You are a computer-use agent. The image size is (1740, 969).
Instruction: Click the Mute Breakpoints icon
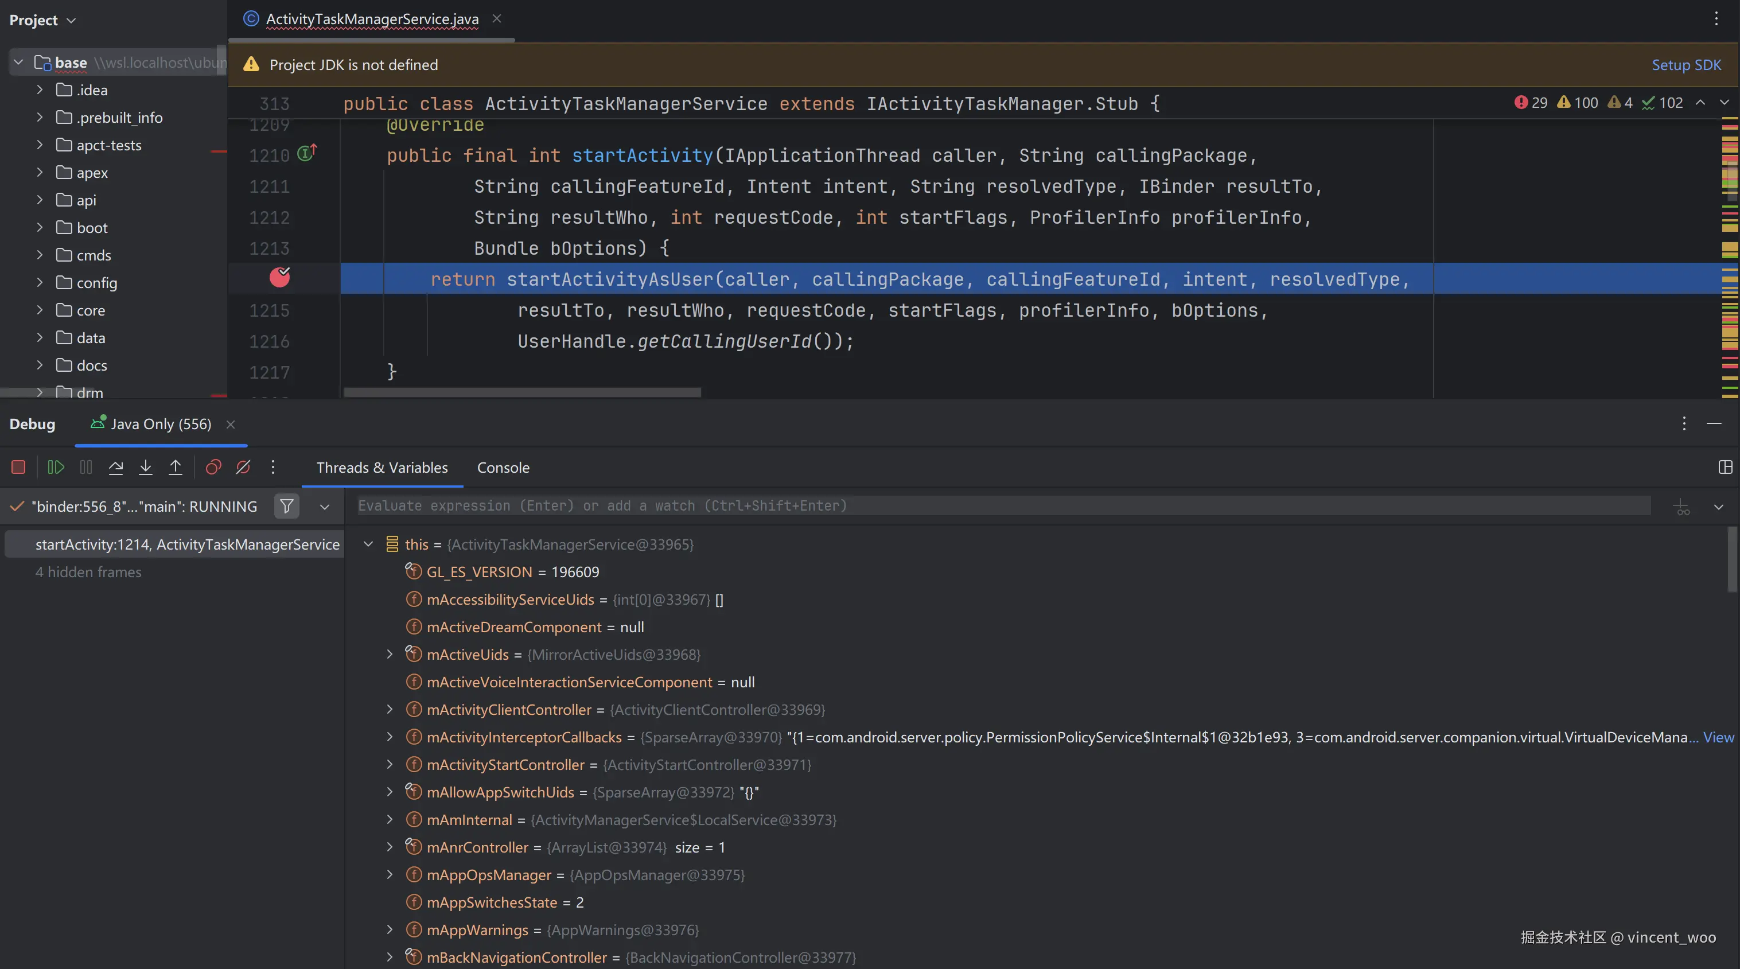tap(243, 467)
